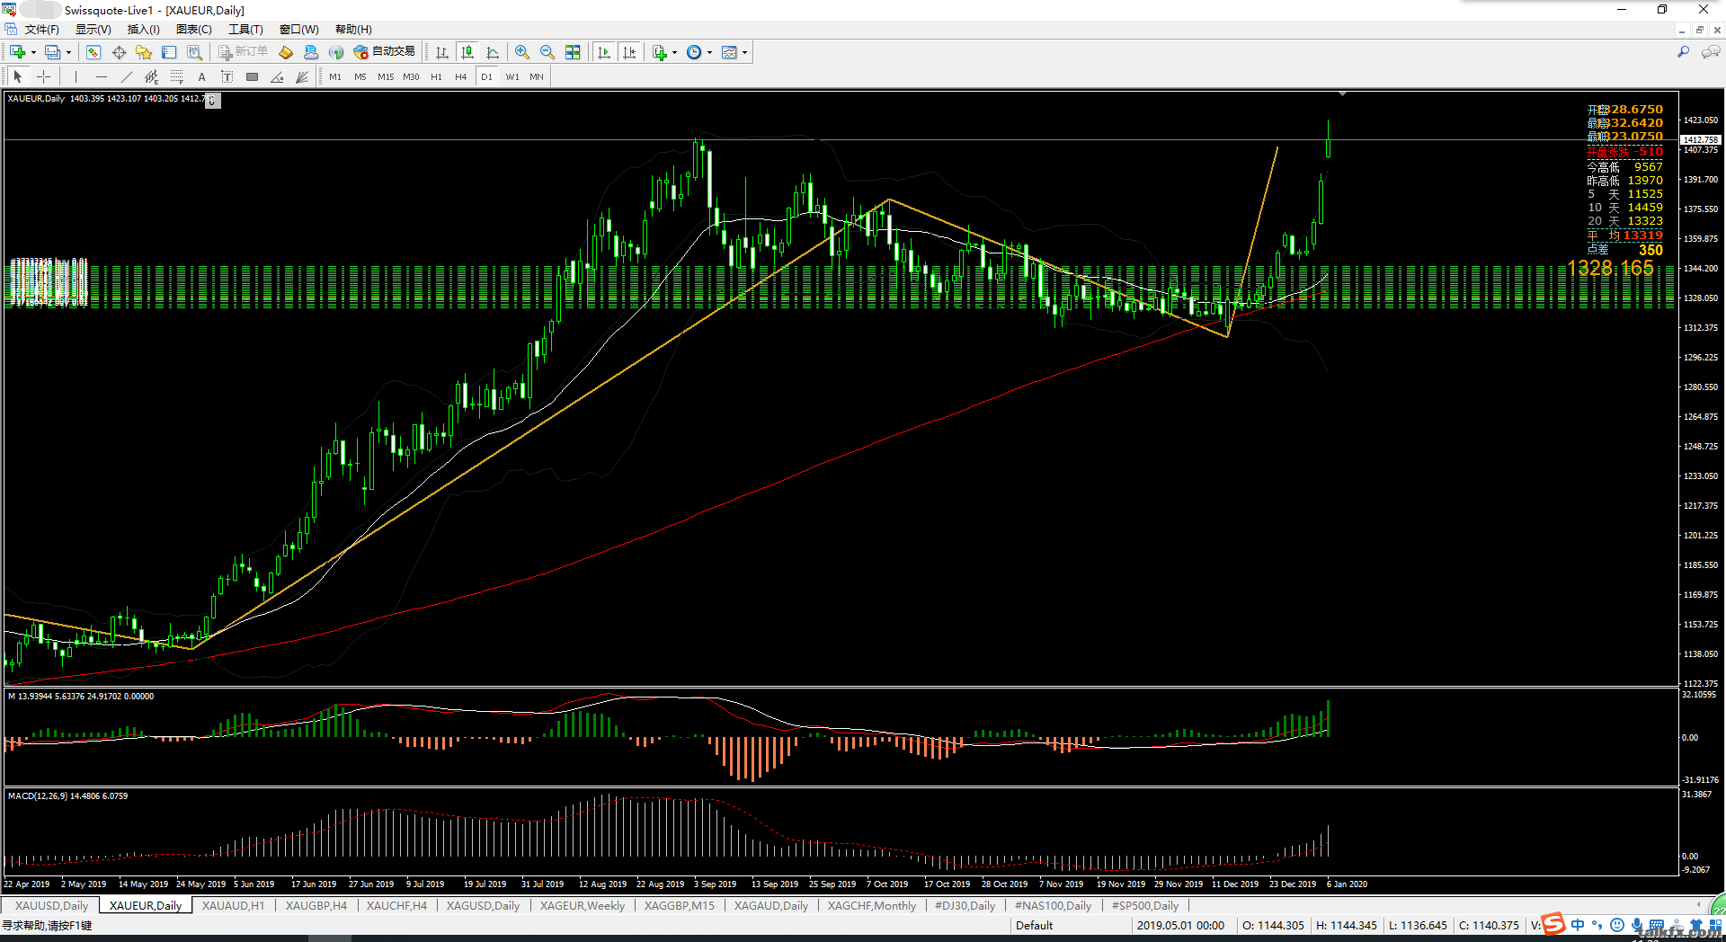Open the 图表(C) menu
1726x942 pixels.
coord(194,30)
